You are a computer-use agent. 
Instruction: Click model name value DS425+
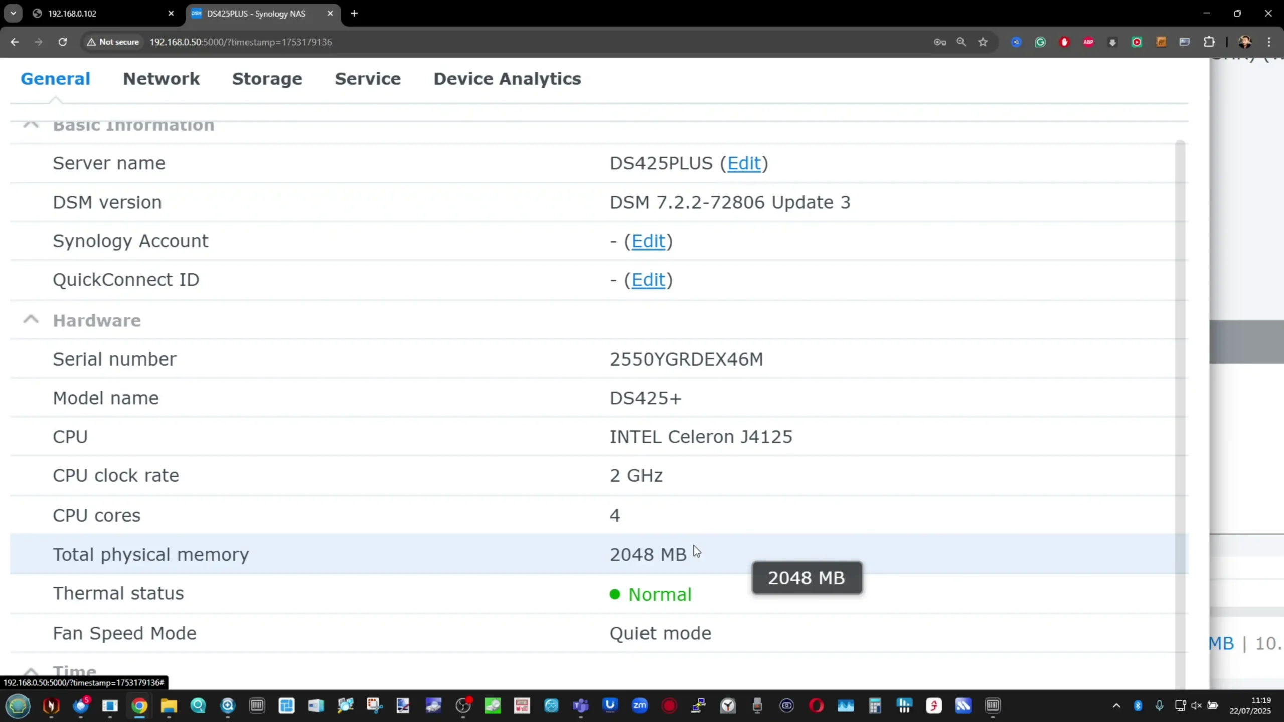pyautogui.click(x=646, y=398)
